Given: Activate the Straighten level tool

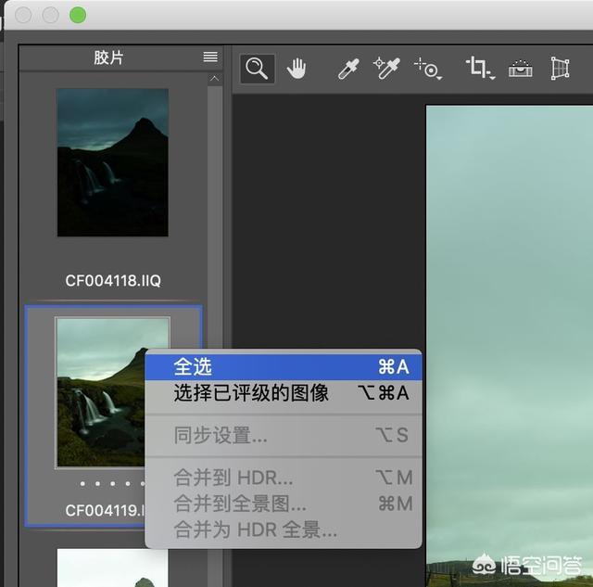Looking at the screenshot, I should pyautogui.click(x=521, y=69).
